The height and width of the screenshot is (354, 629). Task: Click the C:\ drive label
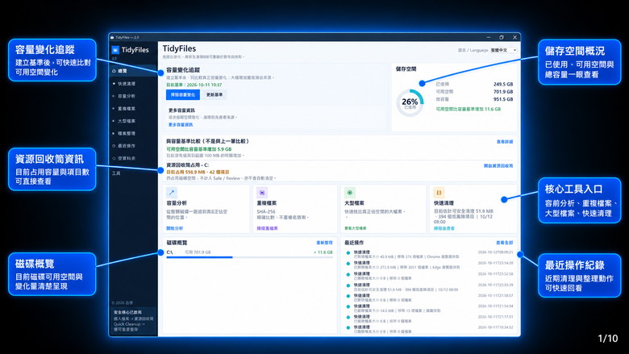click(x=169, y=252)
